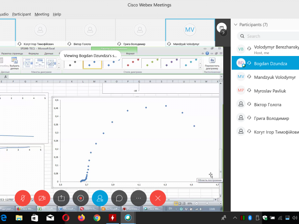Image resolution: width=299 pixels, height=224 pixels.
Task: Open more options ellipsis button
Action: coord(139,198)
